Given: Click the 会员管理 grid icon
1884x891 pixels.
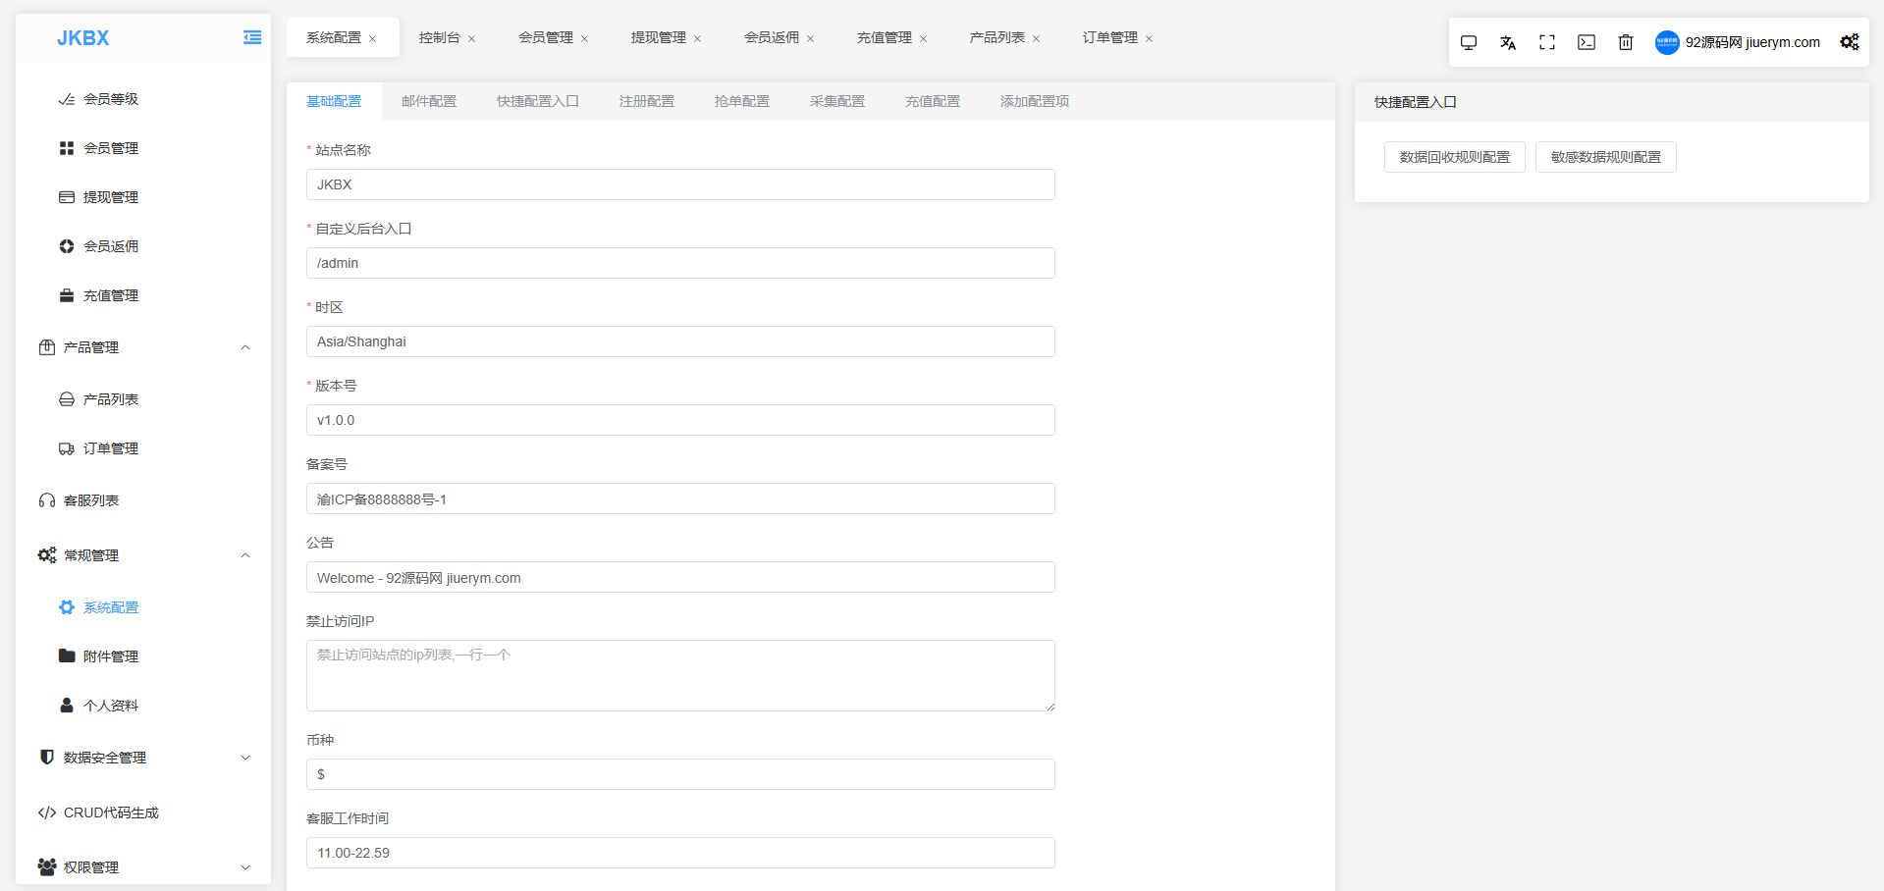Looking at the screenshot, I should click(67, 148).
